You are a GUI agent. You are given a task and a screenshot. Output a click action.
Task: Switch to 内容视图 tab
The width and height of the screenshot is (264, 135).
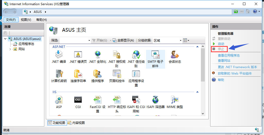76,123
